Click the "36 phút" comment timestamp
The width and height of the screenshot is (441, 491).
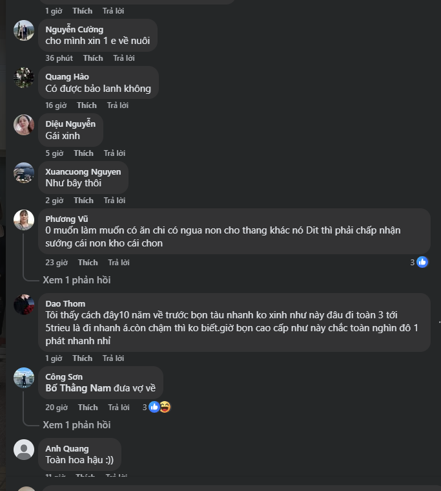point(59,58)
